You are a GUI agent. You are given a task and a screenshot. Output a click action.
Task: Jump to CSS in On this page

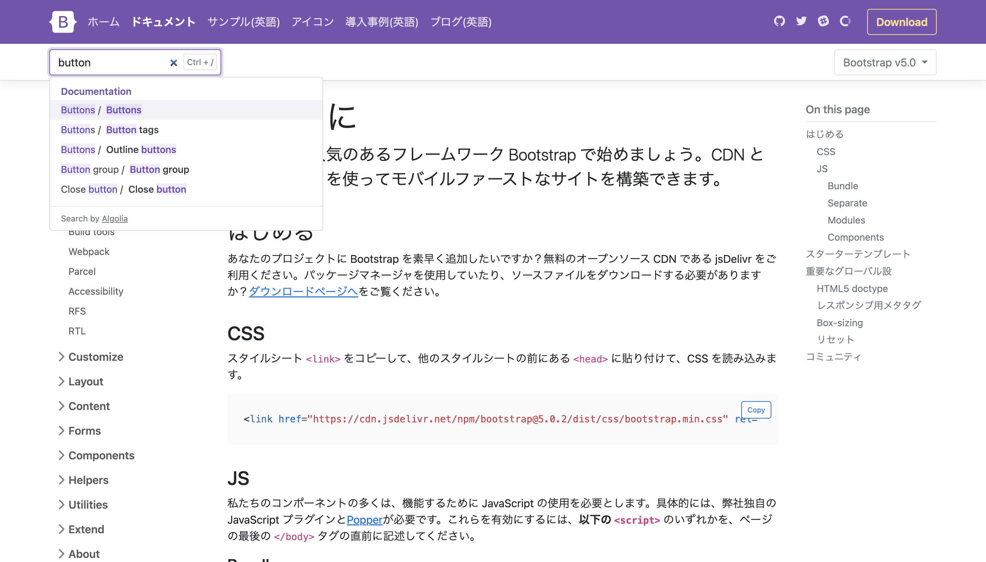(826, 152)
